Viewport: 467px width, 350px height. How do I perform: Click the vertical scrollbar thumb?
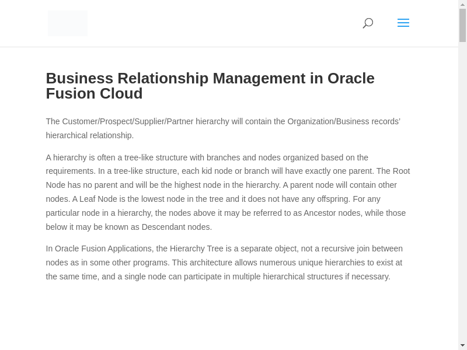462,25
